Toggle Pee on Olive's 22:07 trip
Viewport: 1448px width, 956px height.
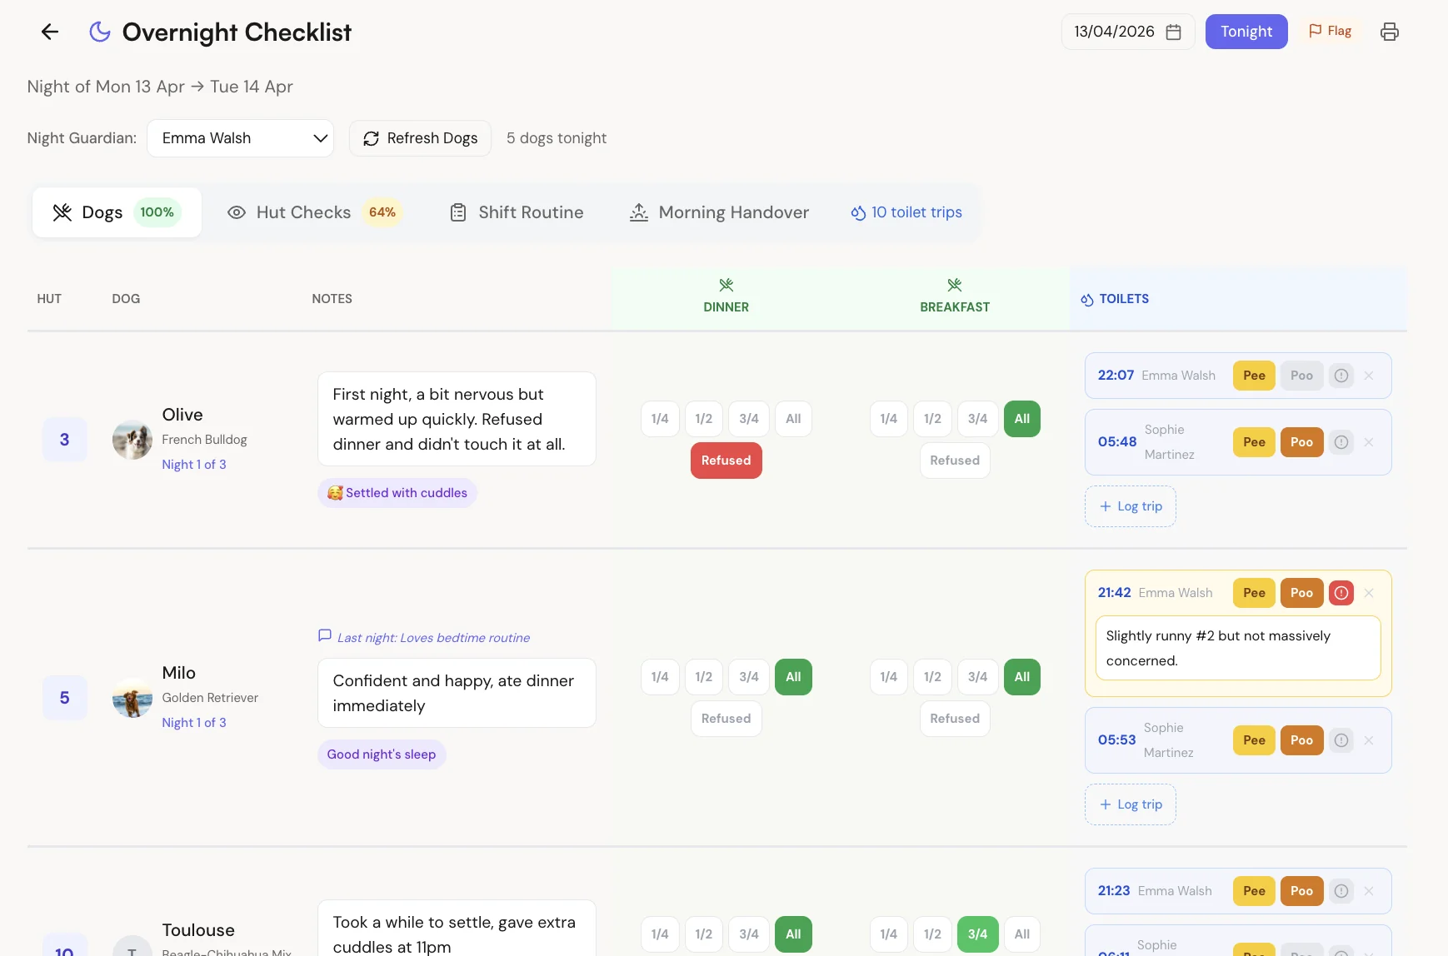1254,376
